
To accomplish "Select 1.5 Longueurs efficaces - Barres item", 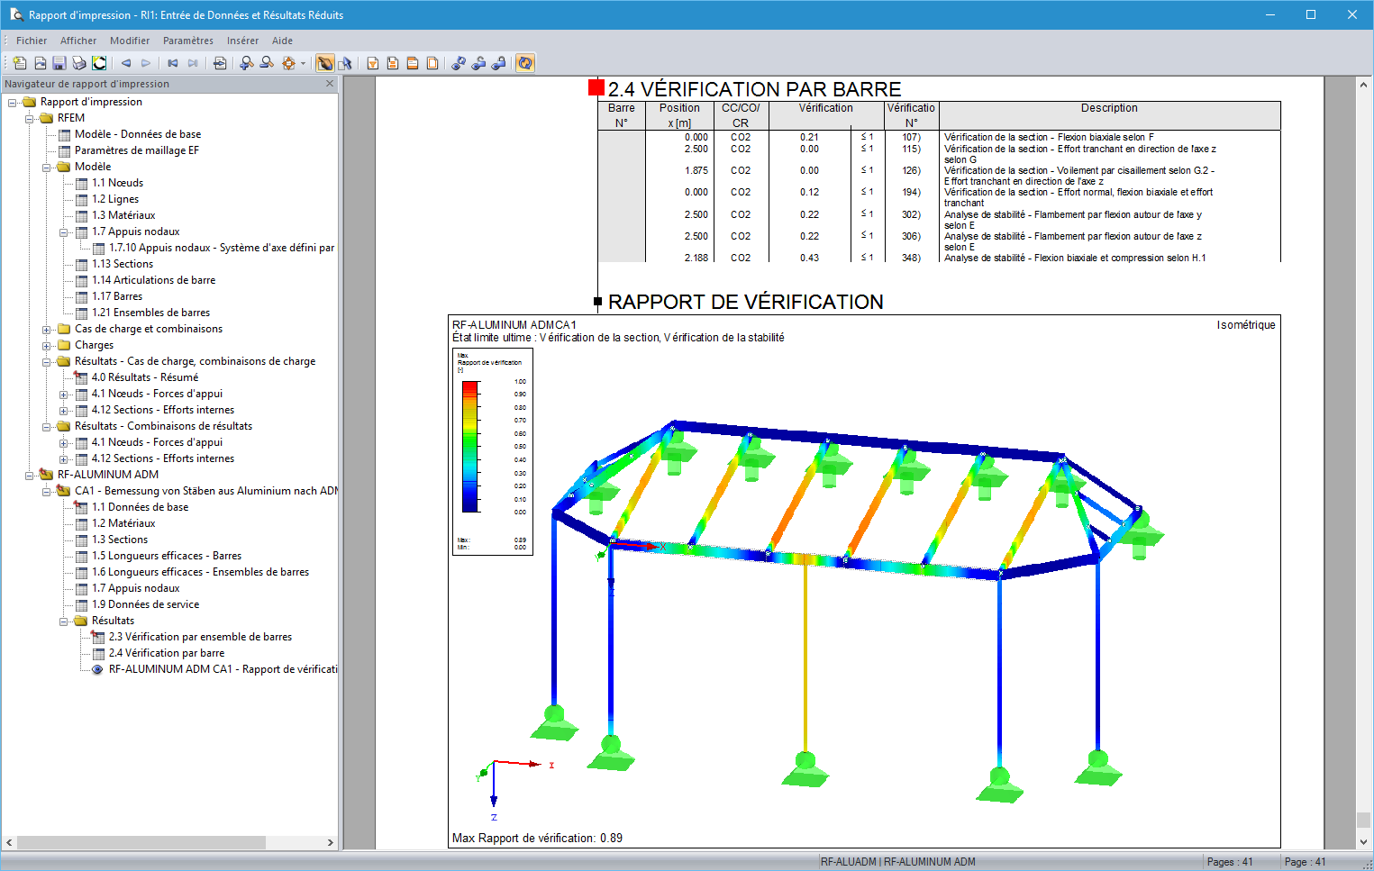I will pos(167,556).
